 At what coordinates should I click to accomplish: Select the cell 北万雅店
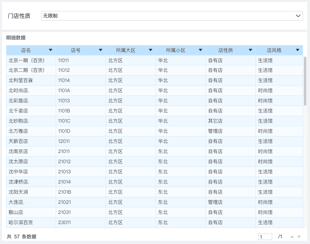coord(31,131)
